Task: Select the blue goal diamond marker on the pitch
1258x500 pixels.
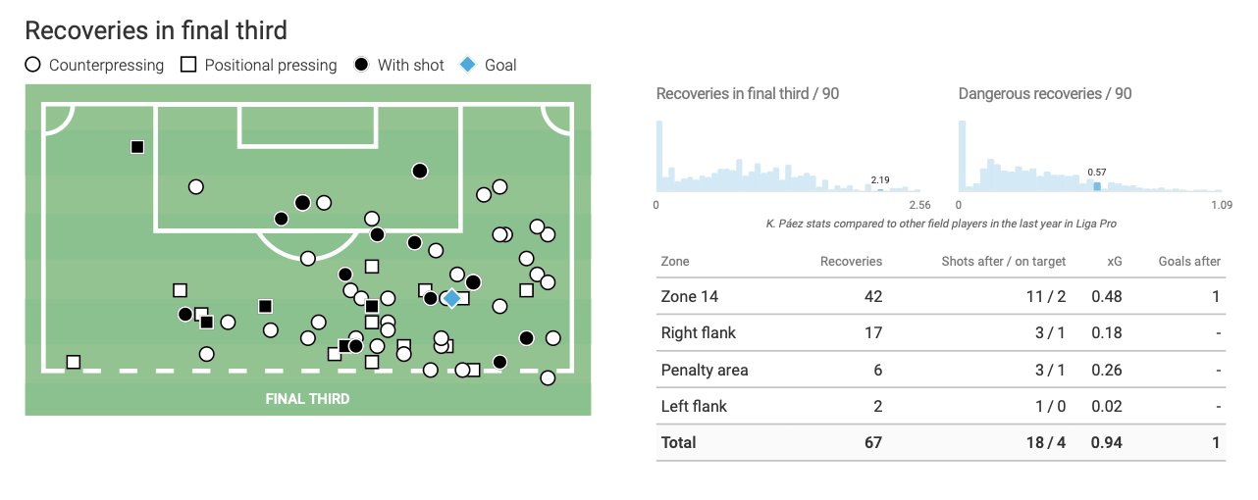Action: point(451,298)
